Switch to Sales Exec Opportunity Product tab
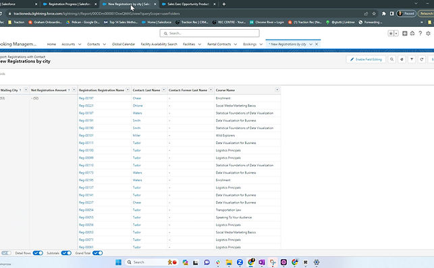 188,4
